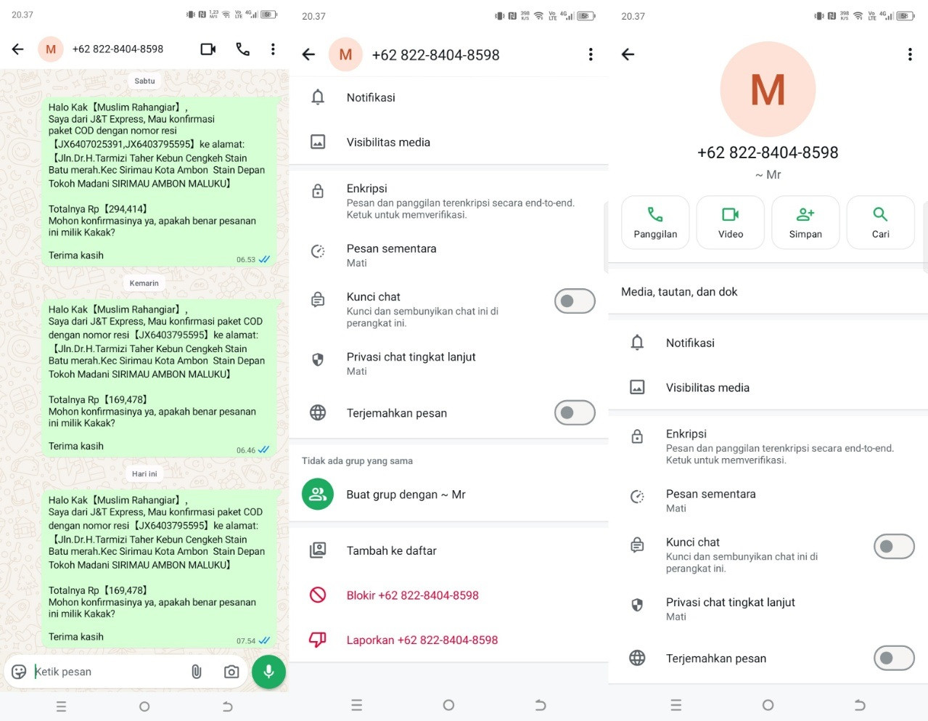Open camera from message input bar

click(231, 672)
